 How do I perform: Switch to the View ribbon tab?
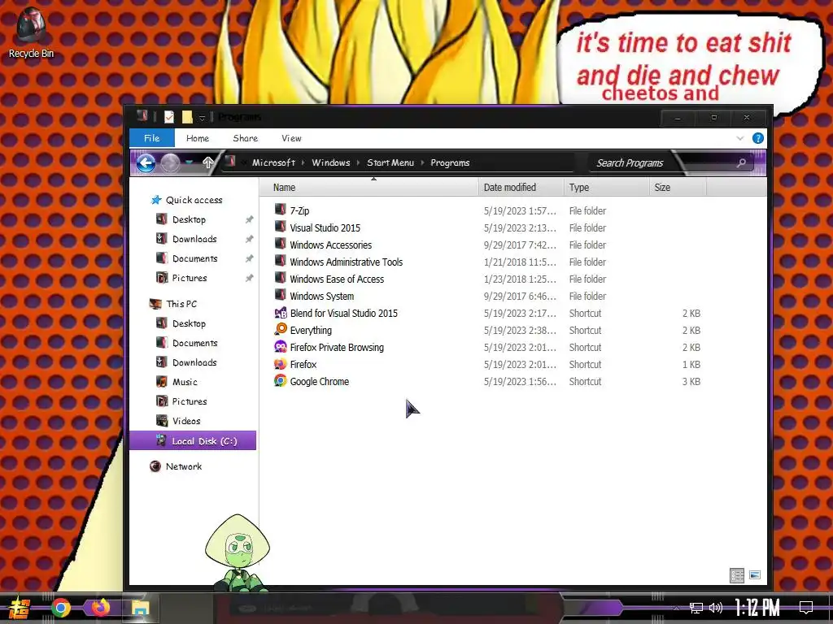click(291, 138)
